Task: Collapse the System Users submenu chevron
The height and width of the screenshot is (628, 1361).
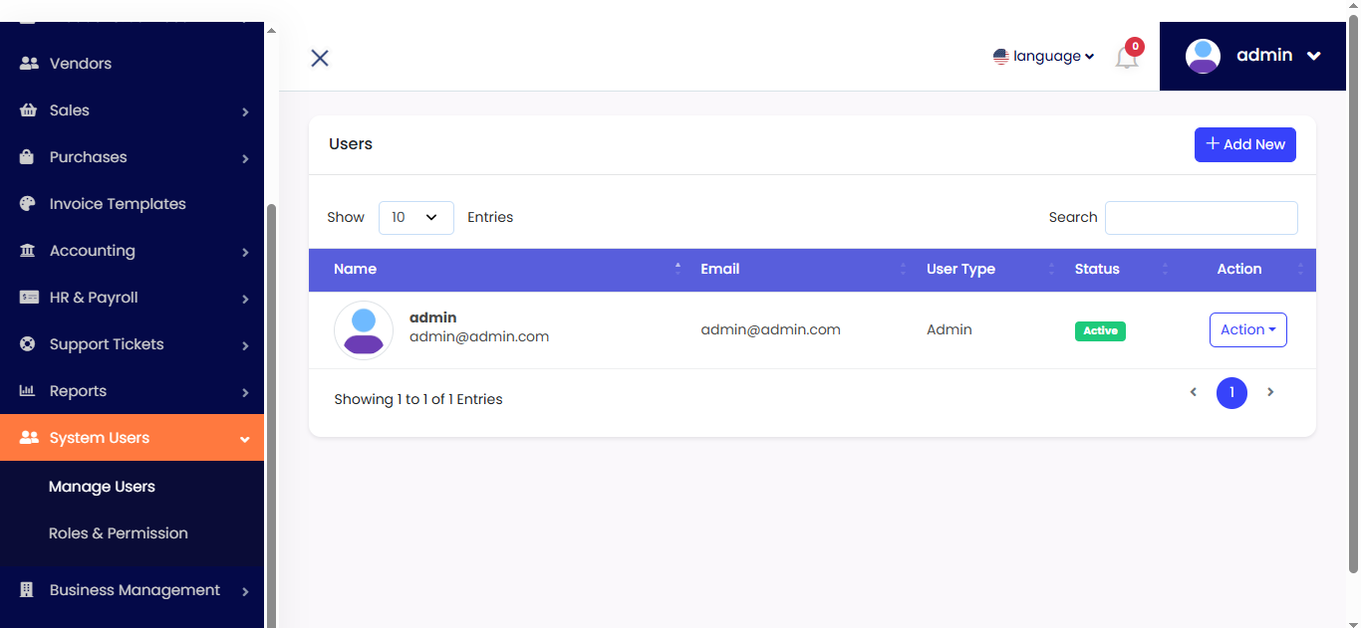Action: point(245,439)
